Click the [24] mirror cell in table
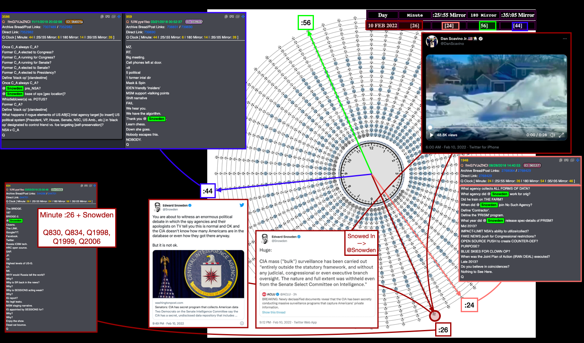This screenshot has height=343, width=584. click(x=449, y=26)
